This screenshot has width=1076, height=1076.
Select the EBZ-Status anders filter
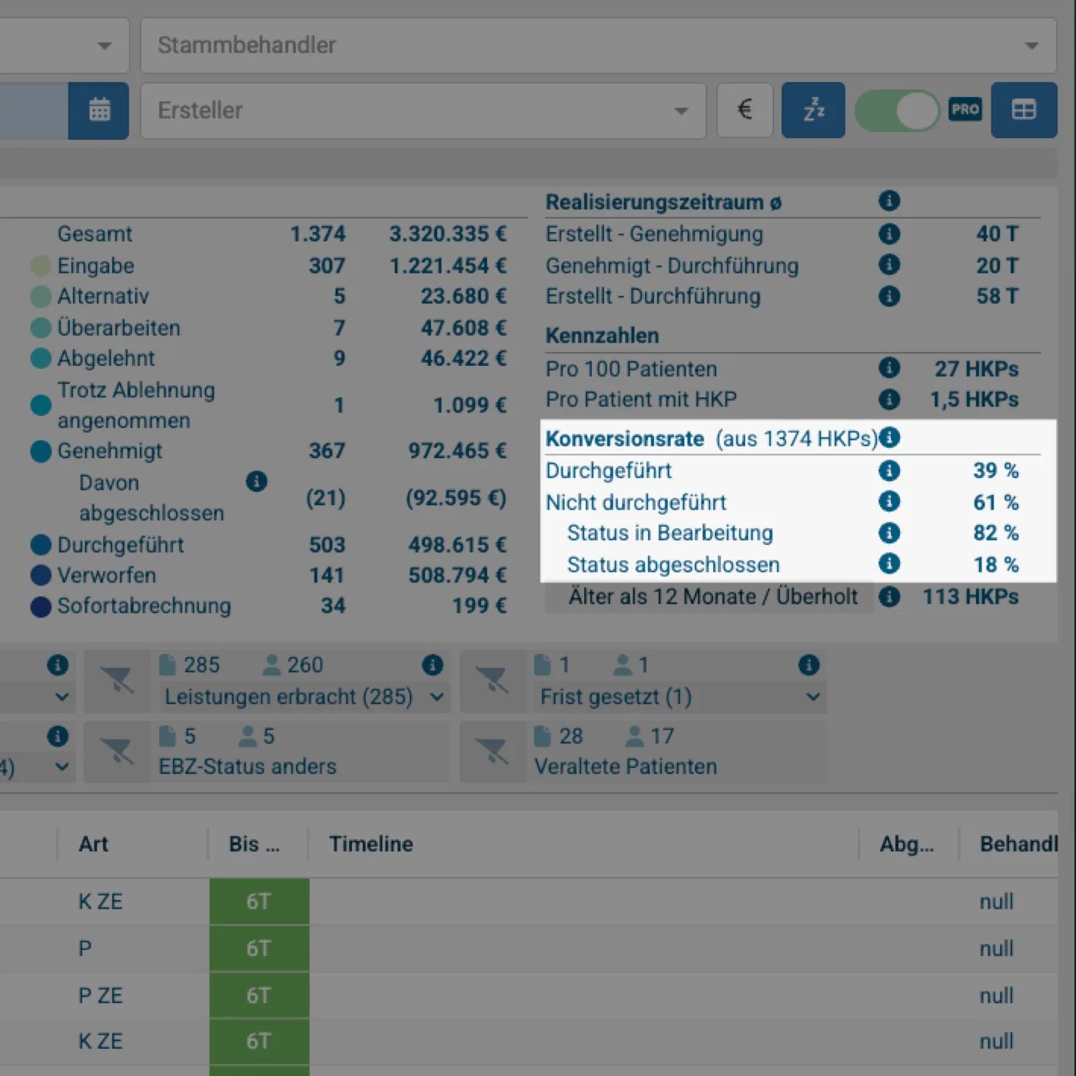tap(247, 767)
